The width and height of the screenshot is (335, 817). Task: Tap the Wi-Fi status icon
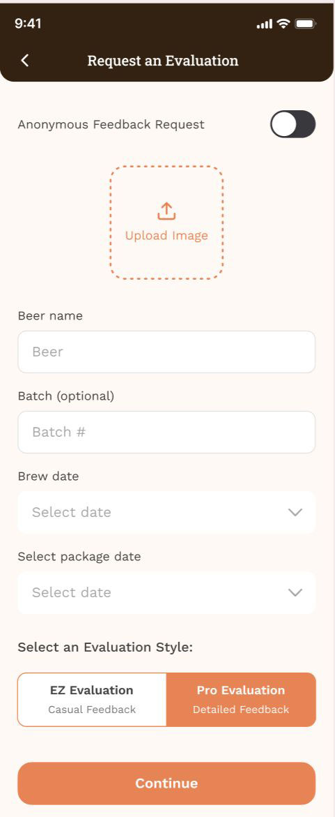tap(283, 24)
